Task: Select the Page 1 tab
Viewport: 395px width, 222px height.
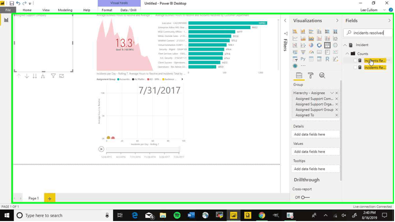Action: point(33,198)
